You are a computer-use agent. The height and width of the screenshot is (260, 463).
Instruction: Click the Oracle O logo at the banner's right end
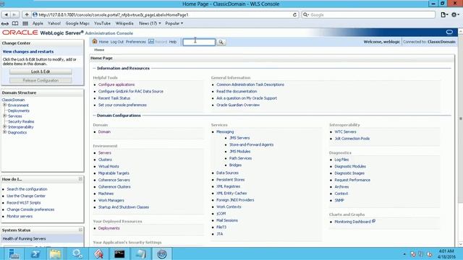pos(449,32)
